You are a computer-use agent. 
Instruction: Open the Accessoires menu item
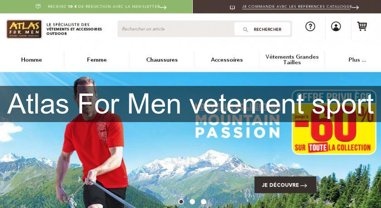tap(227, 60)
